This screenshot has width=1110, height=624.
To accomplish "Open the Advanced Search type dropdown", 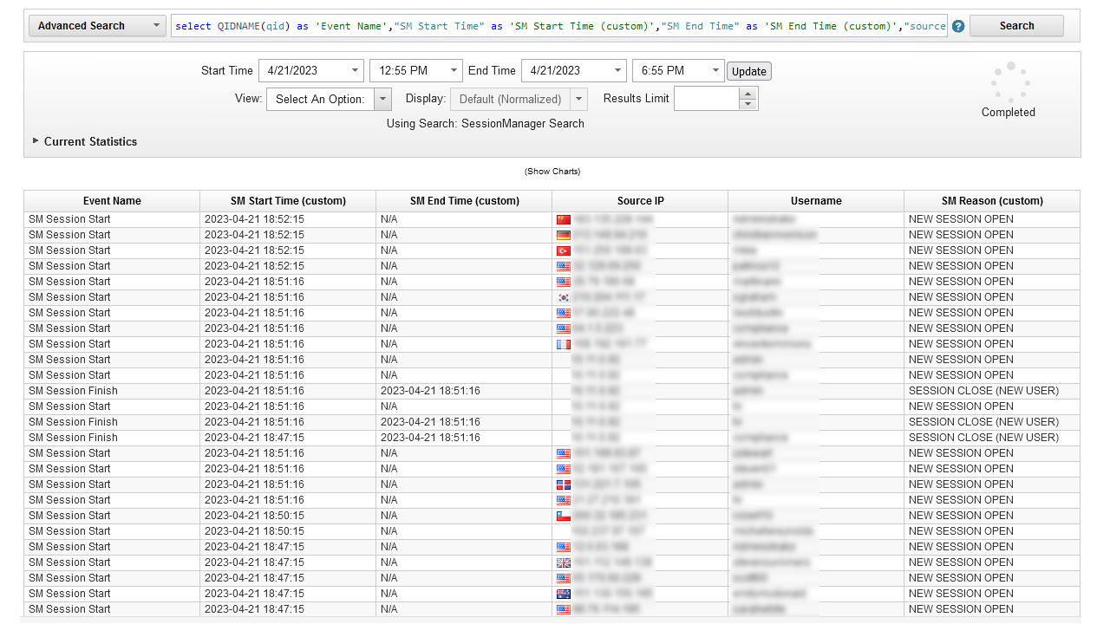I will click(x=97, y=26).
